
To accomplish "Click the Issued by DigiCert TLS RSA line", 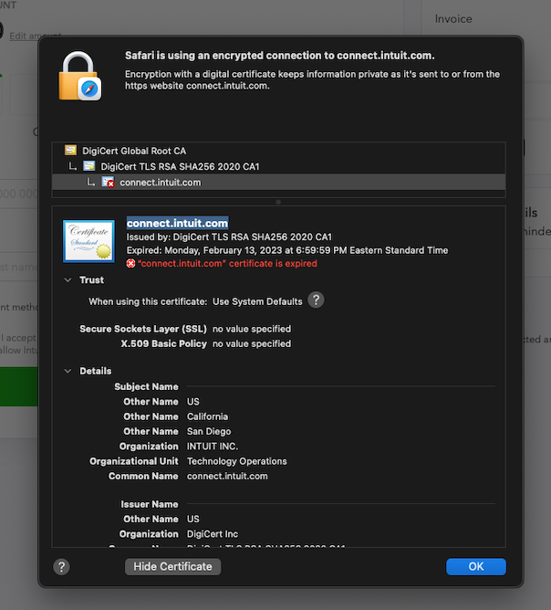I will [229, 237].
